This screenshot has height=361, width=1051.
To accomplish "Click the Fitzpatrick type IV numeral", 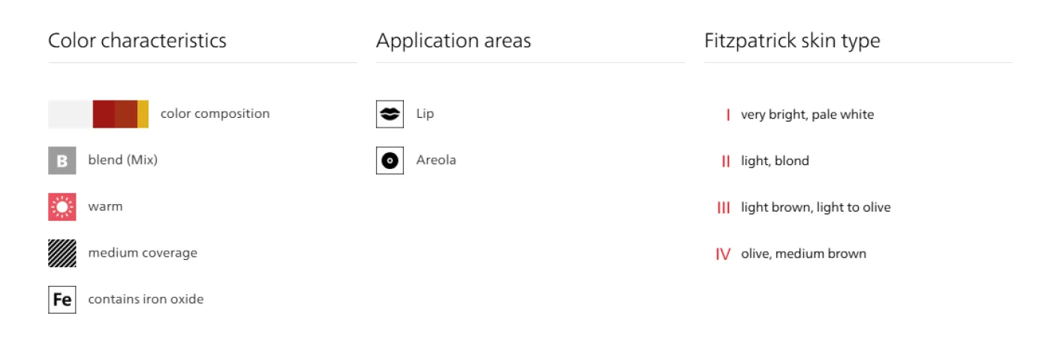I will [x=723, y=254].
